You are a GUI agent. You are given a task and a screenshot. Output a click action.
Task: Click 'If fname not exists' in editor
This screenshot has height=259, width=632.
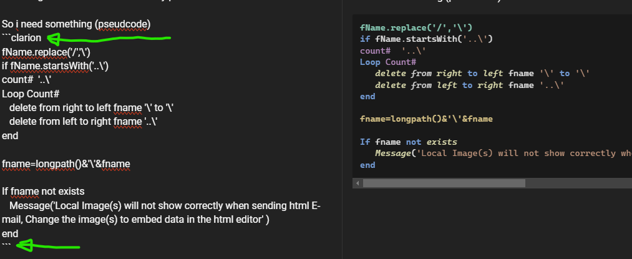(x=43, y=191)
